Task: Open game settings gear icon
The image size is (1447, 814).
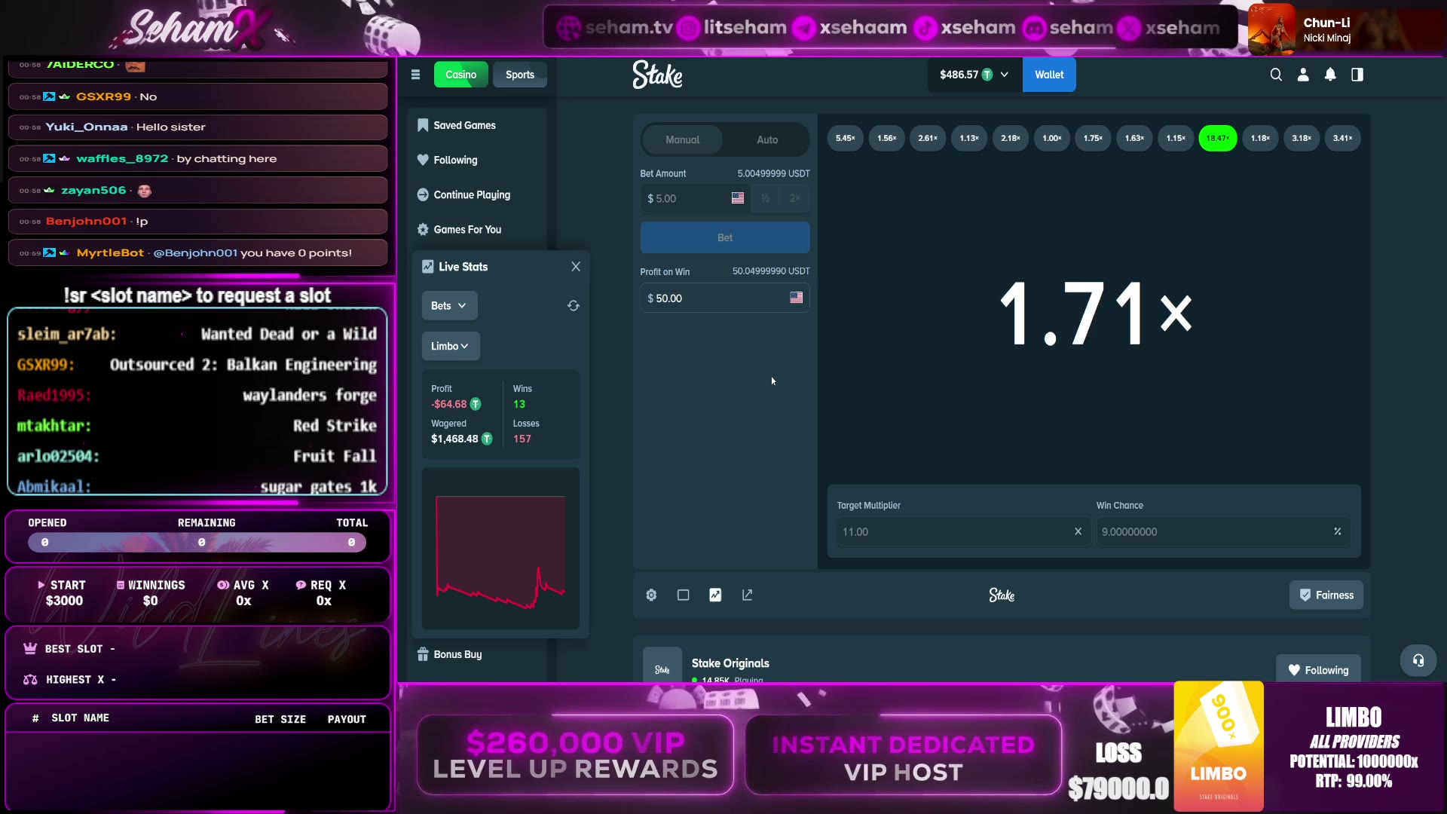Action: pos(651,595)
